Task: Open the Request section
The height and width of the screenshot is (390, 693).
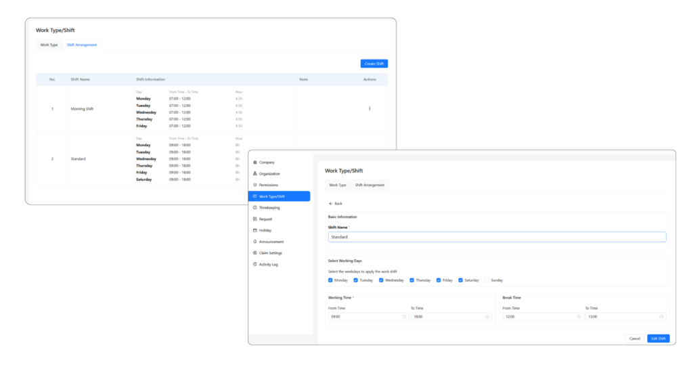Action: (265, 219)
